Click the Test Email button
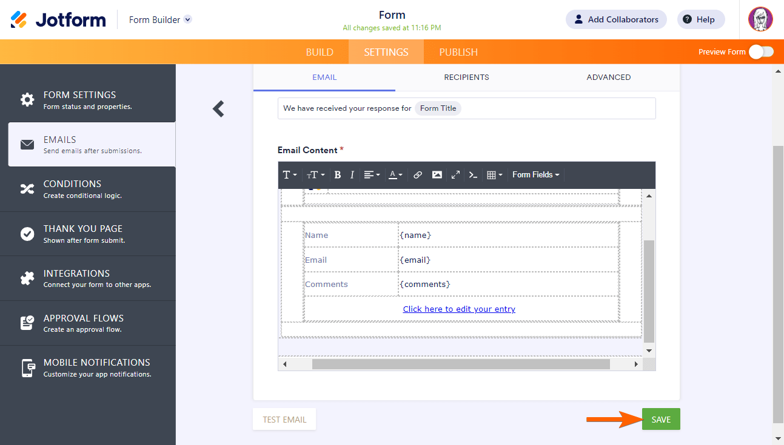The height and width of the screenshot is (445, 784). (284, 420)
